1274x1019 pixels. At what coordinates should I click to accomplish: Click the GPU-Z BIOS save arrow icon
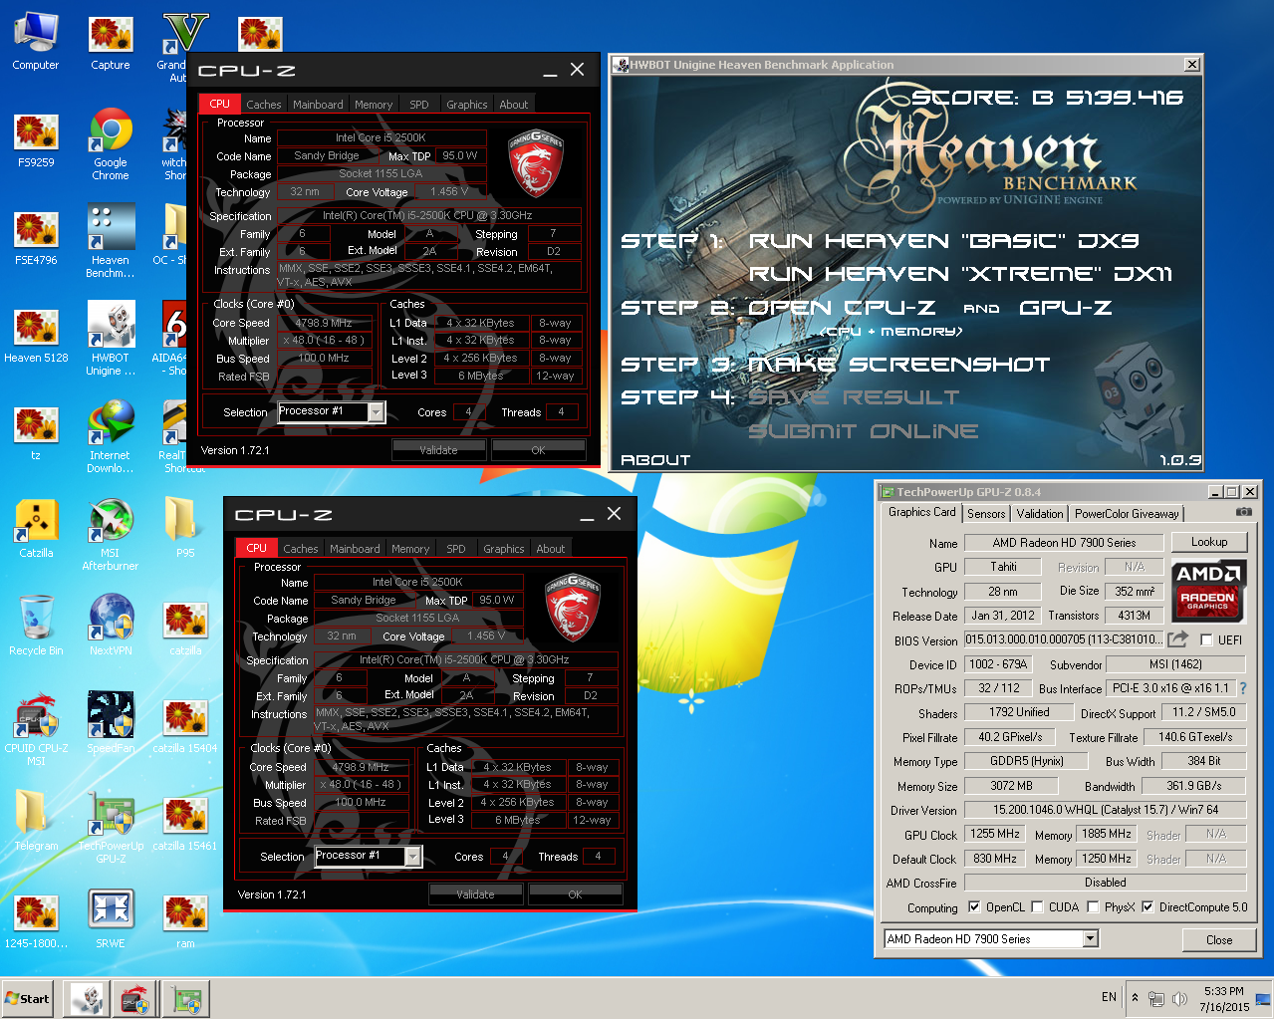(1178, 639)
